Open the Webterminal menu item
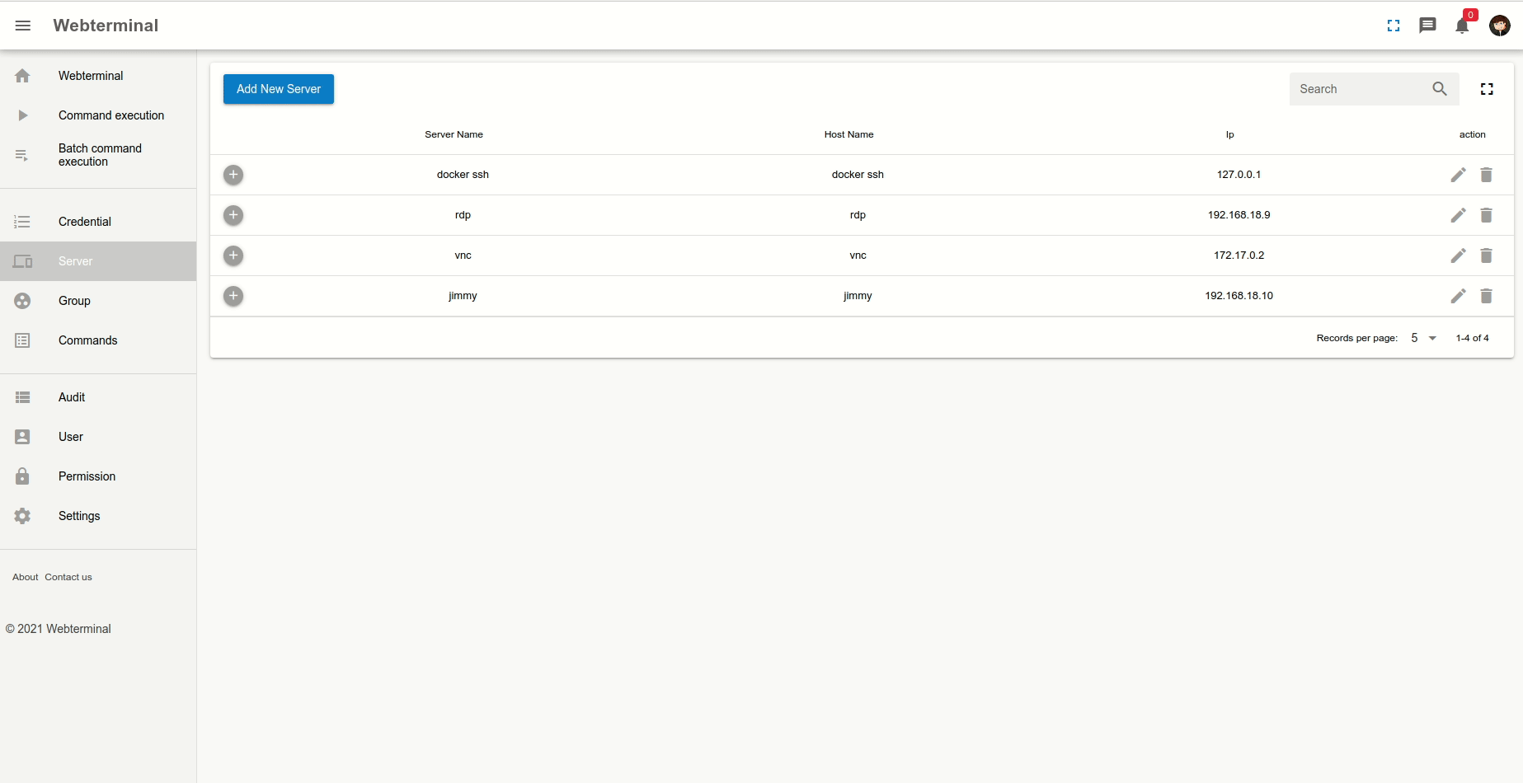The image size is (1523, 783). (x=98, y=76)
